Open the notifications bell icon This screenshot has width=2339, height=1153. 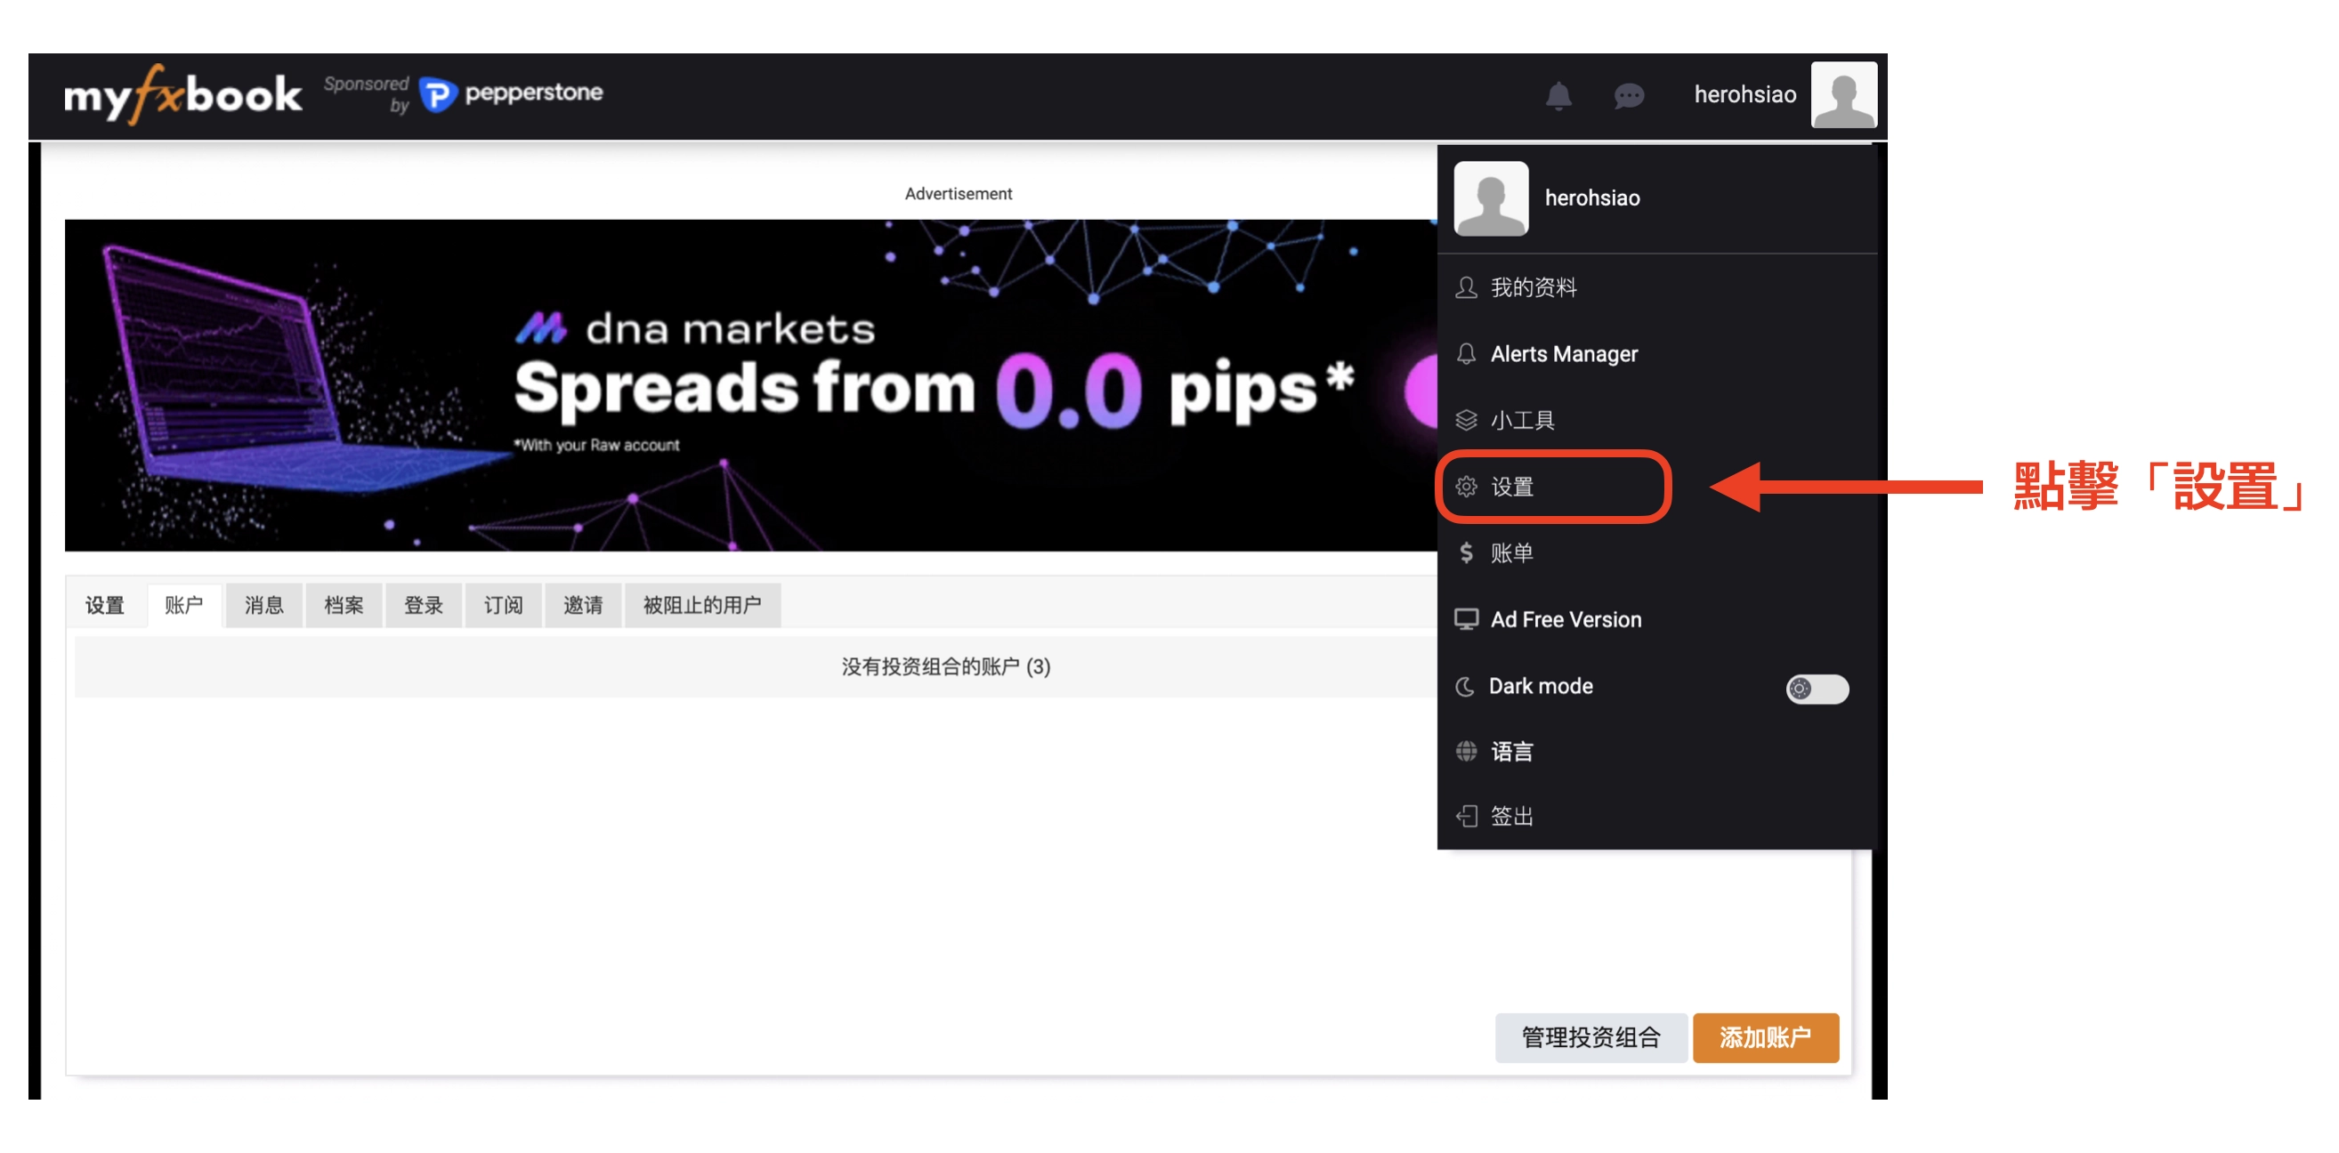1558,95
